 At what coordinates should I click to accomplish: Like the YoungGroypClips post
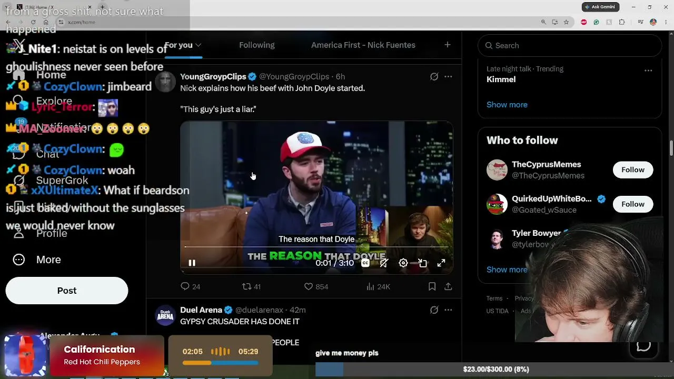coord(316,286)
